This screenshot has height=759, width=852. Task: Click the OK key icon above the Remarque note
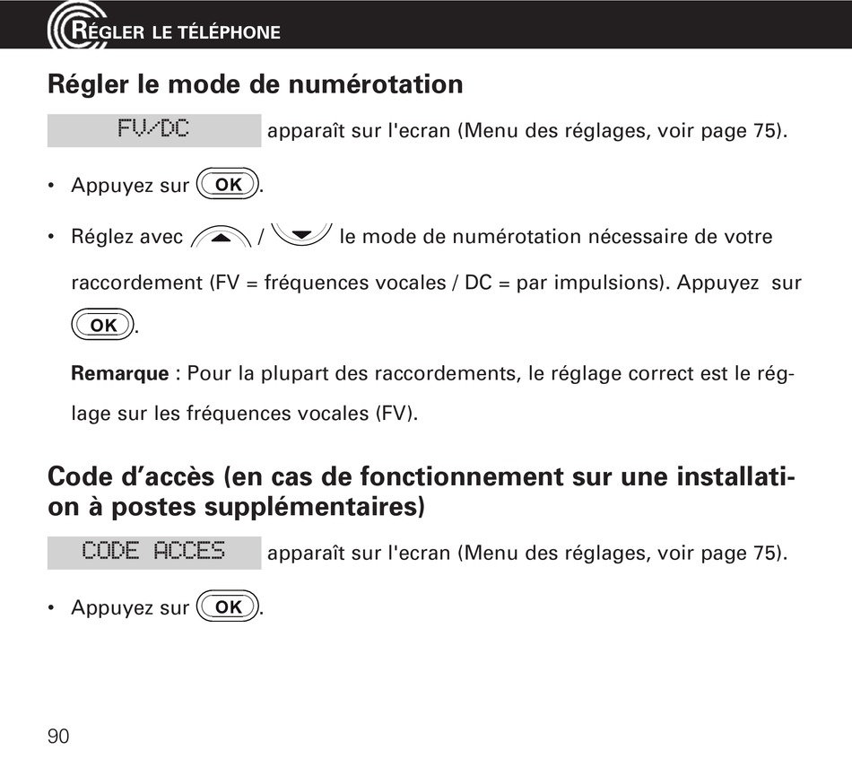103,325
